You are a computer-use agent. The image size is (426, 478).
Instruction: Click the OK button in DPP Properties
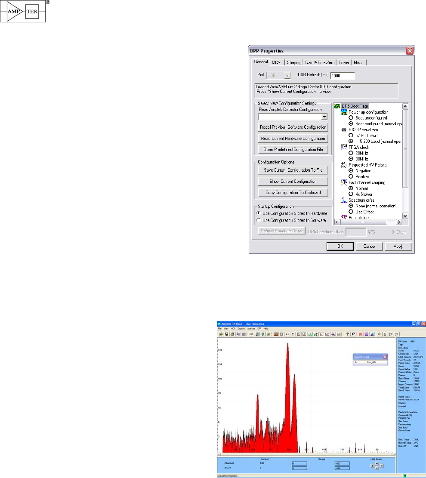(340, 247)
